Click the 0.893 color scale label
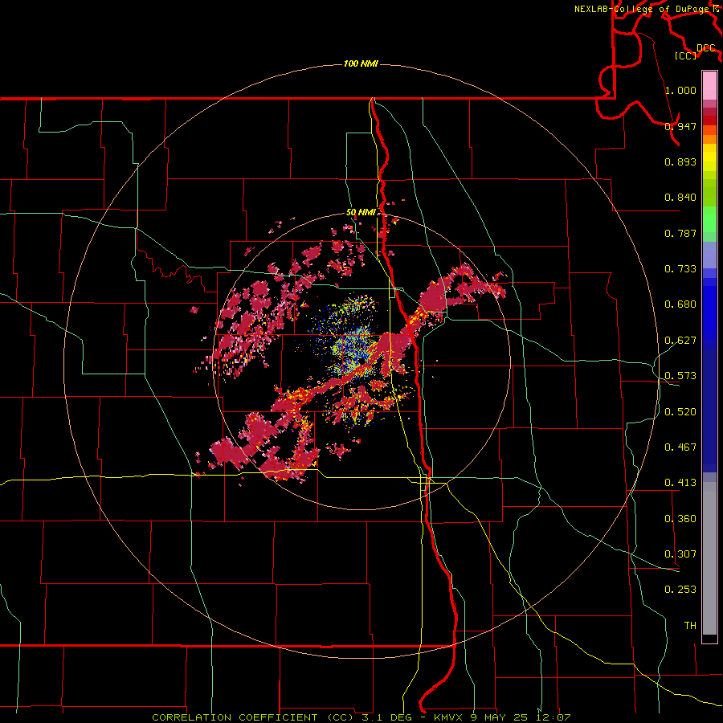723x723 pixels. (680, 161)
